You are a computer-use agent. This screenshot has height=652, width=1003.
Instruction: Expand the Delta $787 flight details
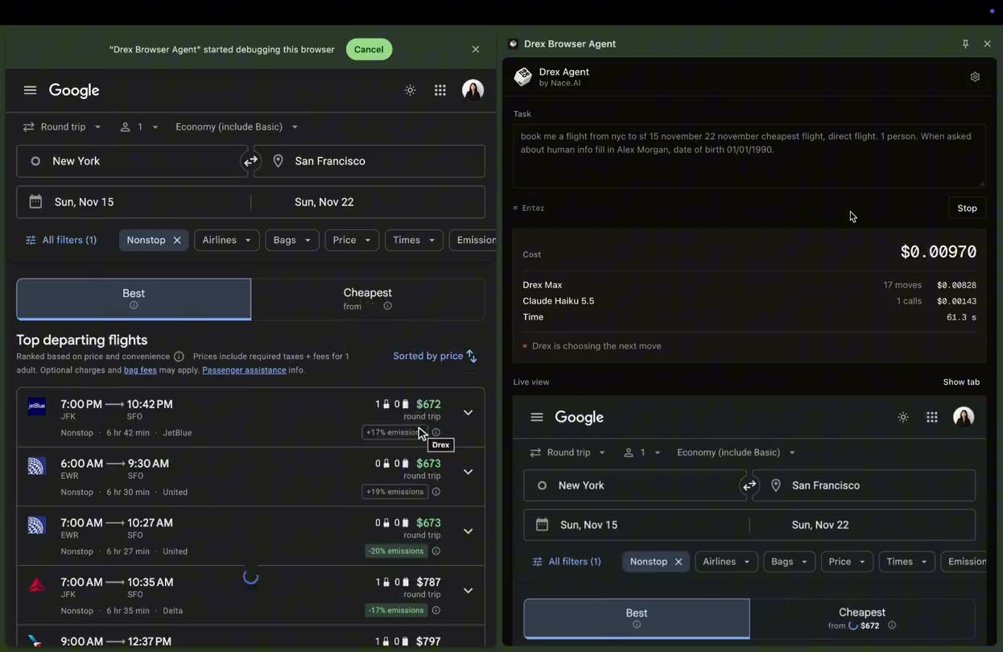(x=468, y=591)
